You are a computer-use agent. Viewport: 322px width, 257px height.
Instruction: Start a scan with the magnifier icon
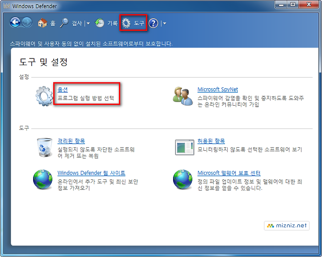(x=64, y=23)
